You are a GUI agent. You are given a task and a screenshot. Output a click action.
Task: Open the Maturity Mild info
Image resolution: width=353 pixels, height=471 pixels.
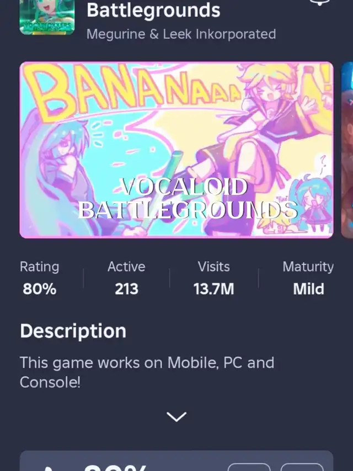(308, 278)
